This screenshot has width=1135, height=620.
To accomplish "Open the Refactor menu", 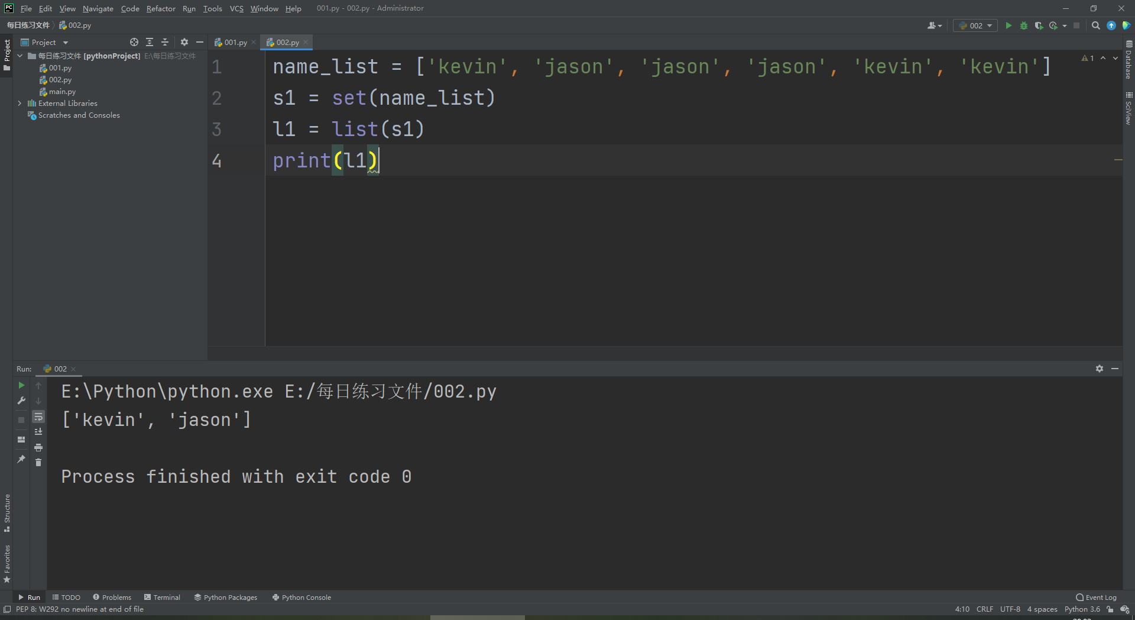I will 161,8.
